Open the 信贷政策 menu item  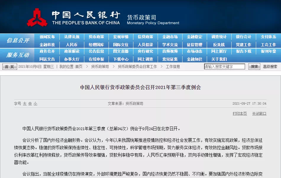pyautogui.click(x=145, y=37)
